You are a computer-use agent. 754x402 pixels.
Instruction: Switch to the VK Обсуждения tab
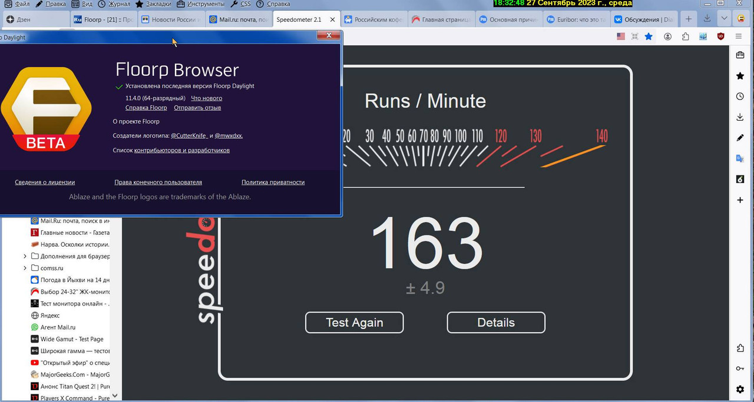pyautogui.click(x=644, y=19)
